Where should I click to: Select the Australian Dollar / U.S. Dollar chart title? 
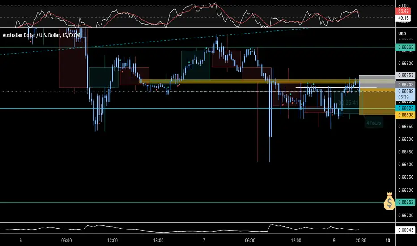pyautogui.click(x=41, y=35)
